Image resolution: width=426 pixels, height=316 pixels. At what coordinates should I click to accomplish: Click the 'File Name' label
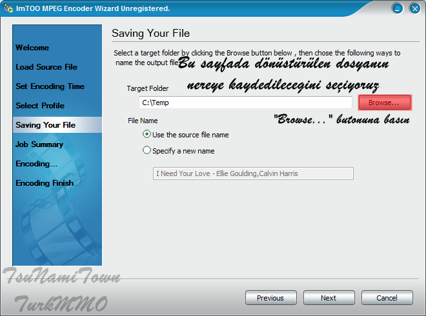tap(143, 121)
